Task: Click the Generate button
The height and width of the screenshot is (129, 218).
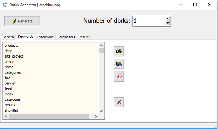Action: tap(22, 21)
